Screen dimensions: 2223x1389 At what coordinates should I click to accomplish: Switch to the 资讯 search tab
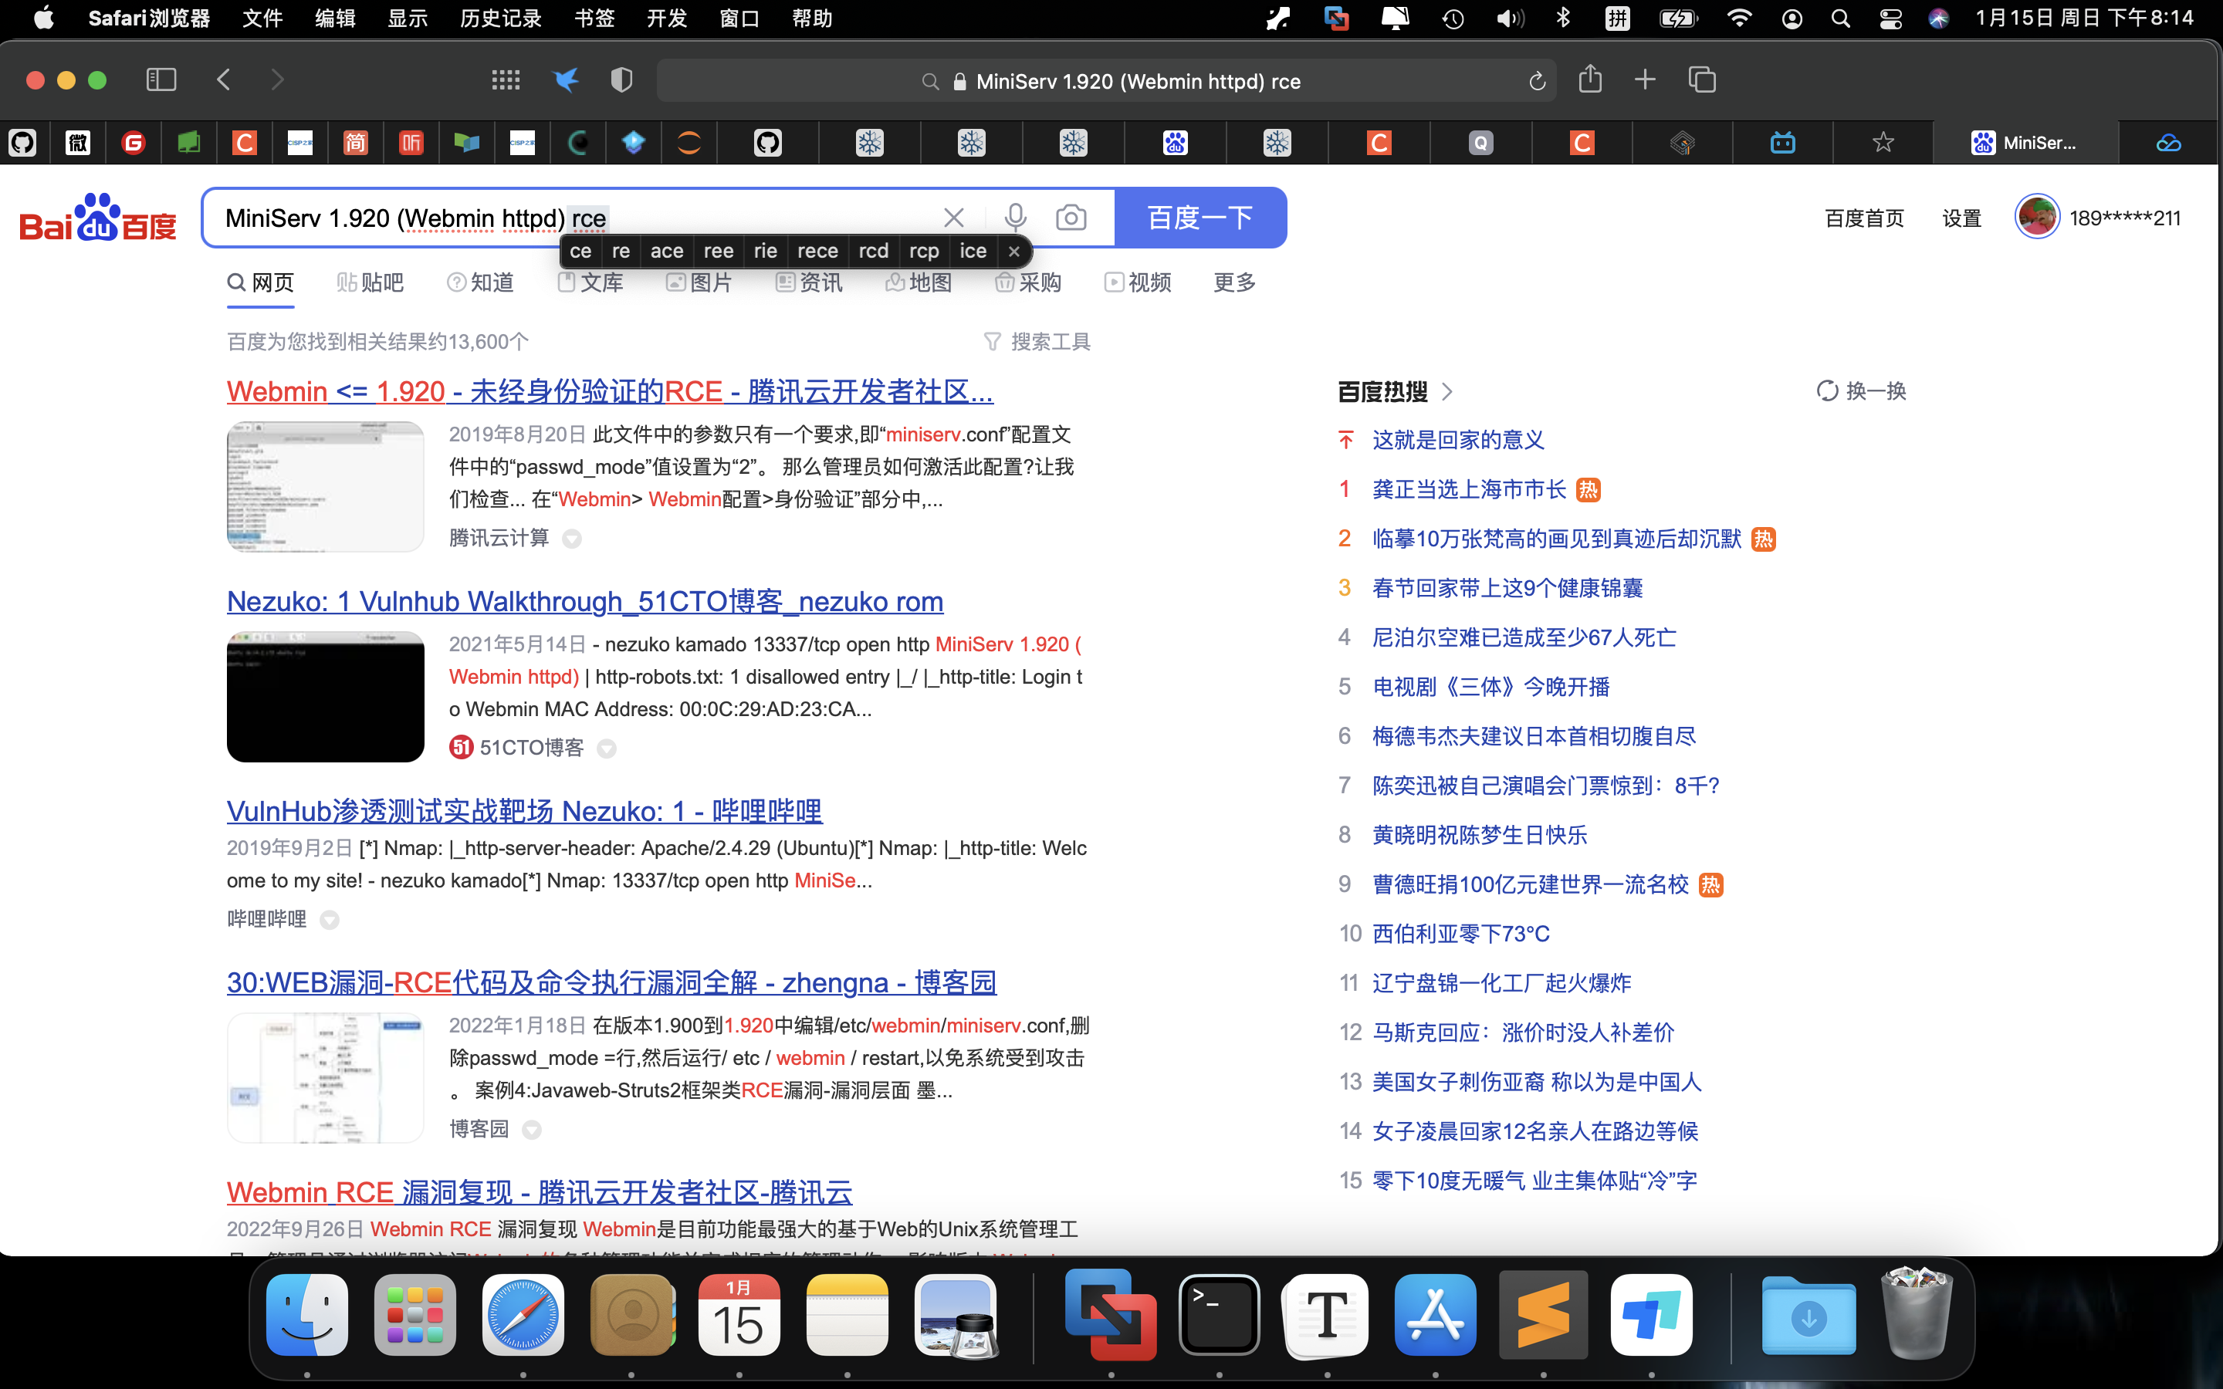[x=809, y=282]
